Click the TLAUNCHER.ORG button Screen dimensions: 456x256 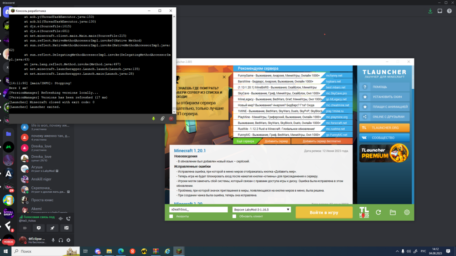click(x=384, y=128)
